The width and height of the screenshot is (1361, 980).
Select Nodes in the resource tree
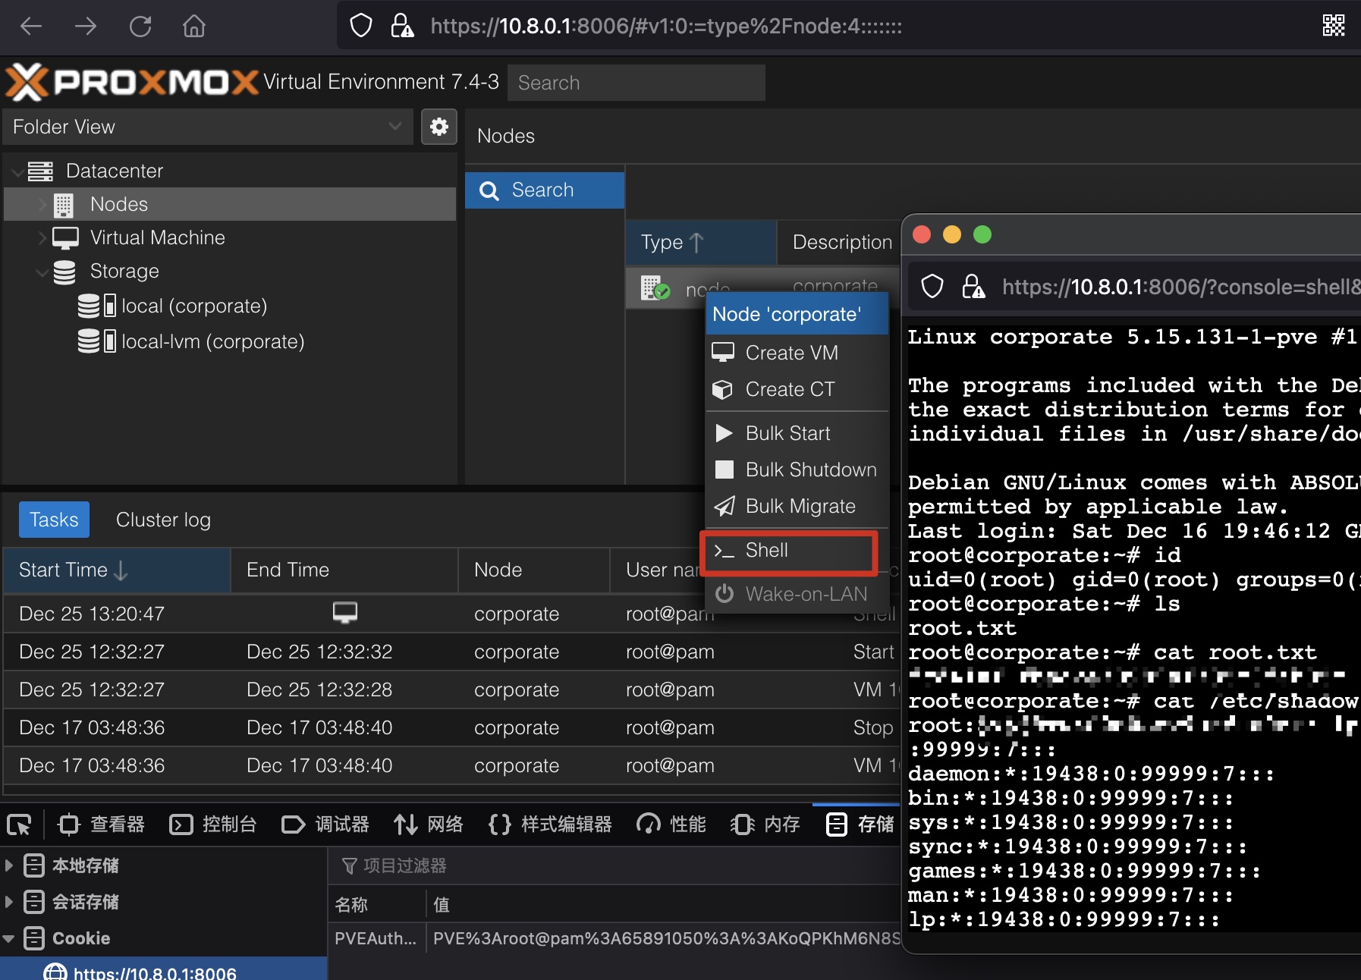(230, 205)
